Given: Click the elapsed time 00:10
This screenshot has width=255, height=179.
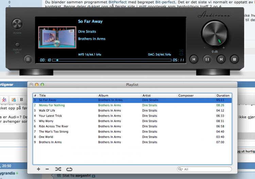Looking at the screenshot, I should coord(45,60).
